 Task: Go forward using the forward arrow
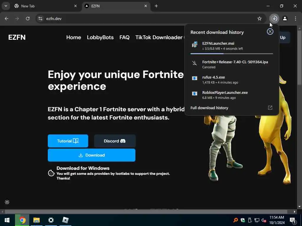17,19
